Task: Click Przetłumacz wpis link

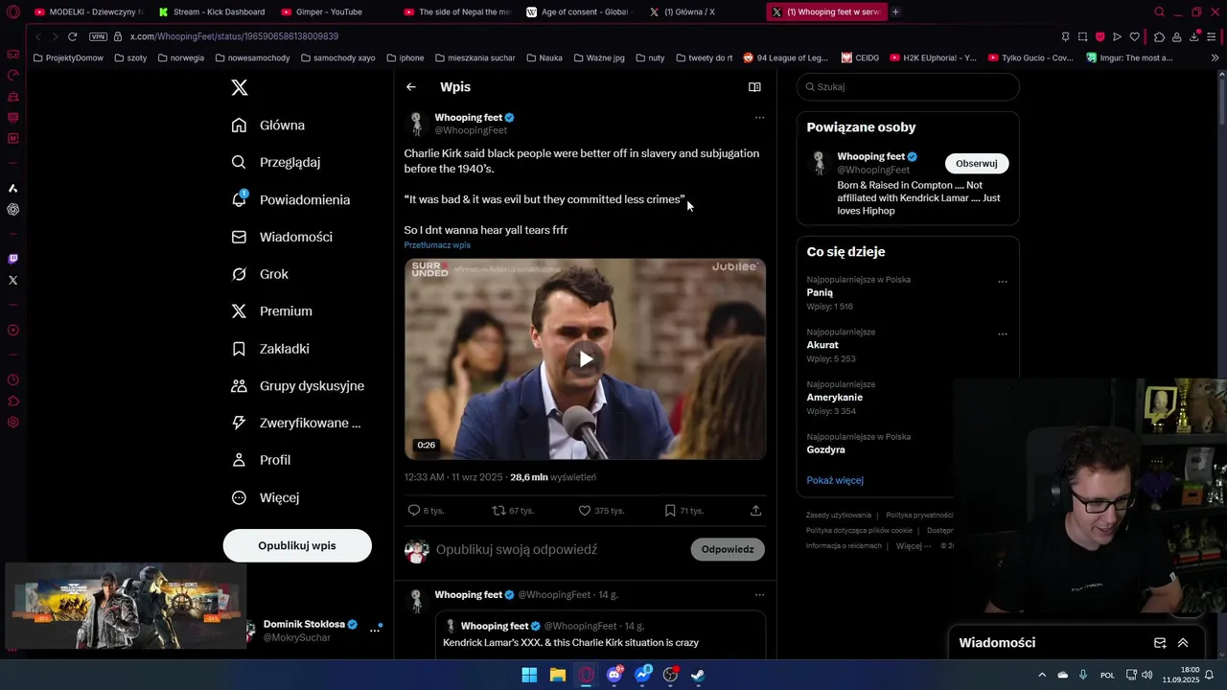Action: coord(437,245)
